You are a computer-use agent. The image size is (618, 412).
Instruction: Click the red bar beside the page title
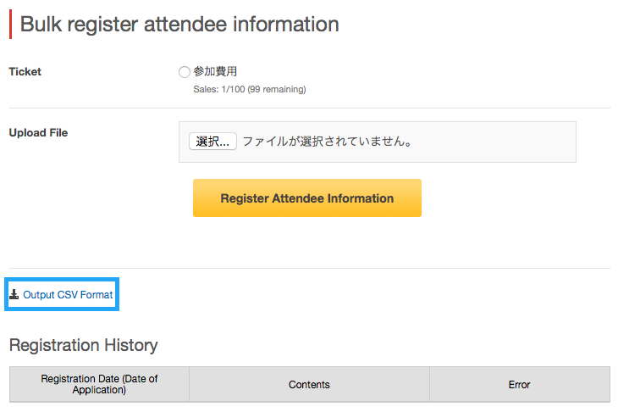(11, 25)
